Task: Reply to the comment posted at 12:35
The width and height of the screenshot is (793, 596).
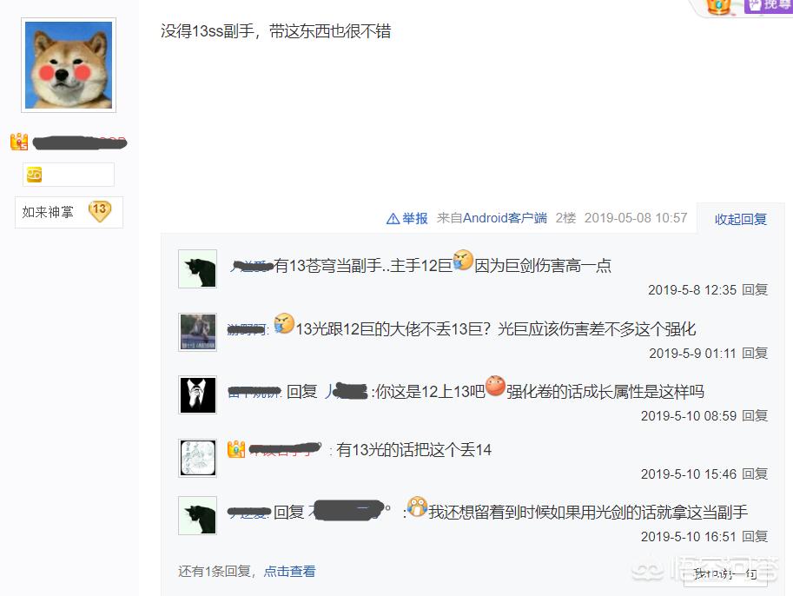Action: point(755,290)
